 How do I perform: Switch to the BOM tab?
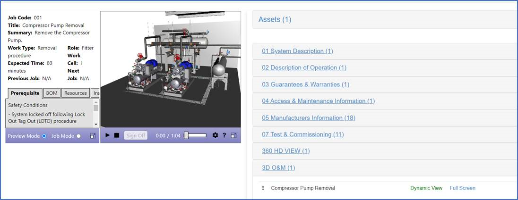52,93
